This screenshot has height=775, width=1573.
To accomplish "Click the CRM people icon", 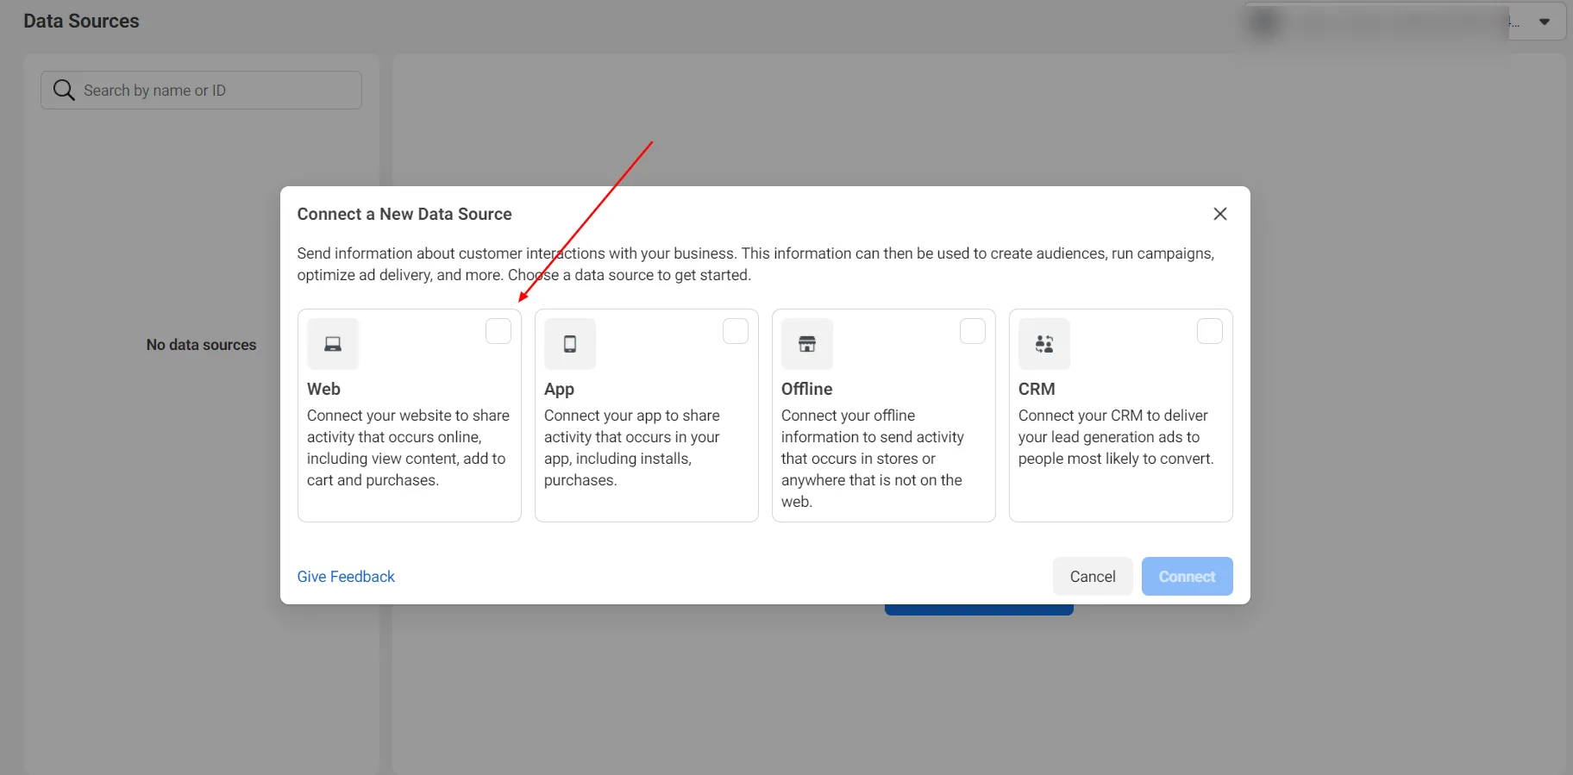I will coord(1044,344).
